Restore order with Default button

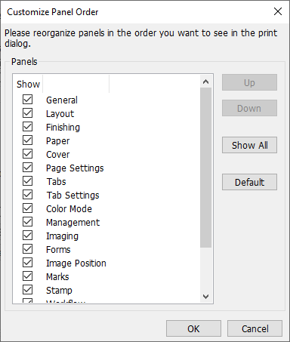tap(249, 182)
